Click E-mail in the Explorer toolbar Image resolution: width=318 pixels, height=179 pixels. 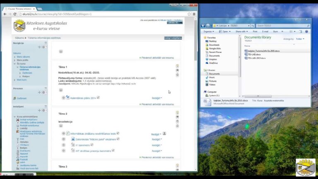pyautogui.click(x=265, y=31)
